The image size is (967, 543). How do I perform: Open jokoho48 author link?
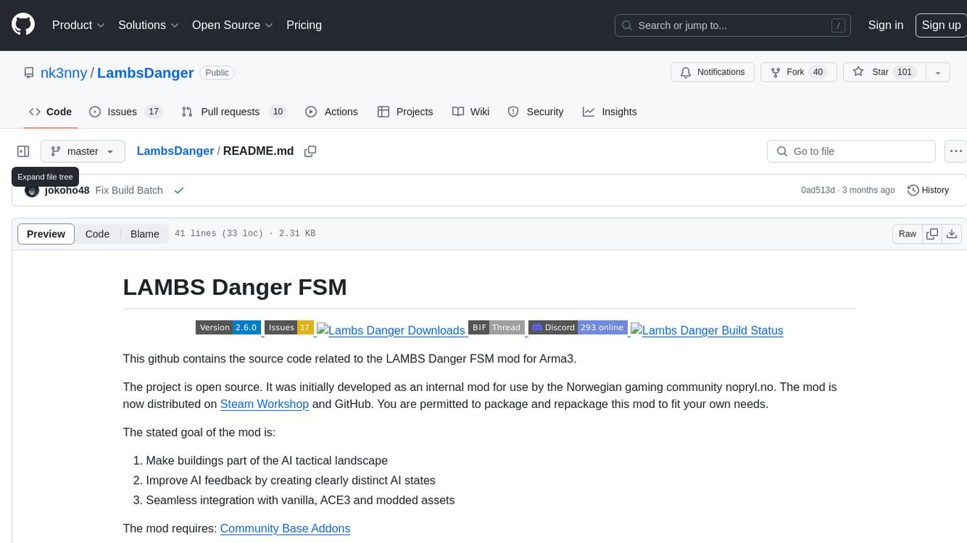(67, 190)
